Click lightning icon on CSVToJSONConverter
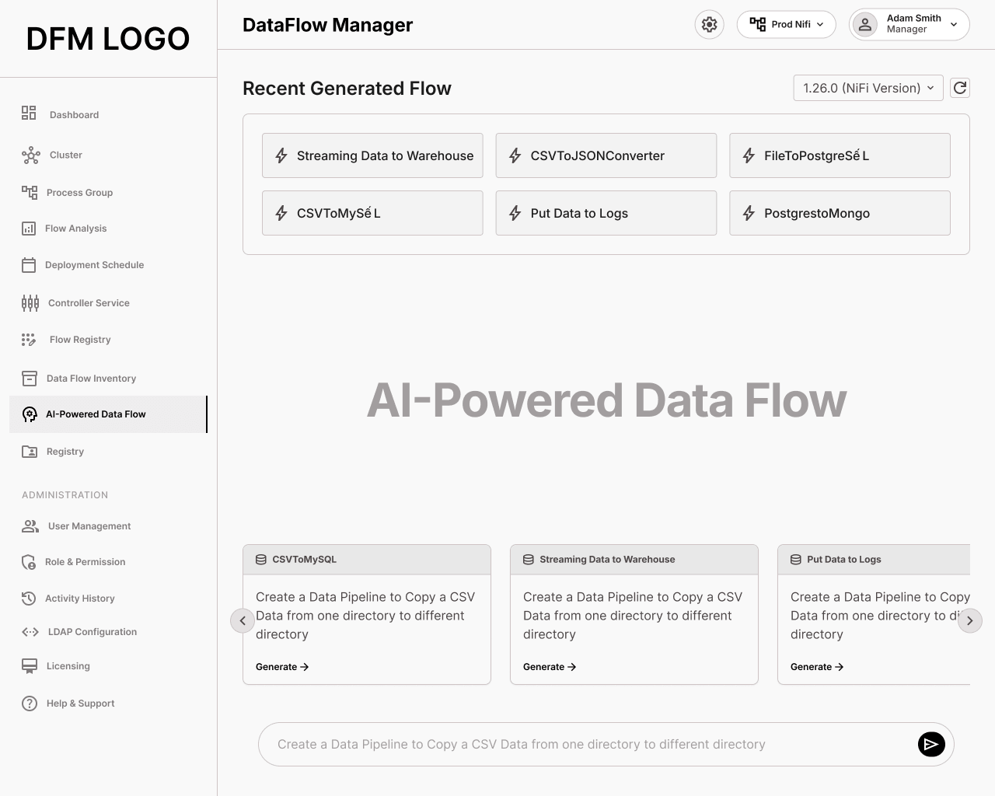The height and width of the screenshot is (796, 995). tap(515, 155)
